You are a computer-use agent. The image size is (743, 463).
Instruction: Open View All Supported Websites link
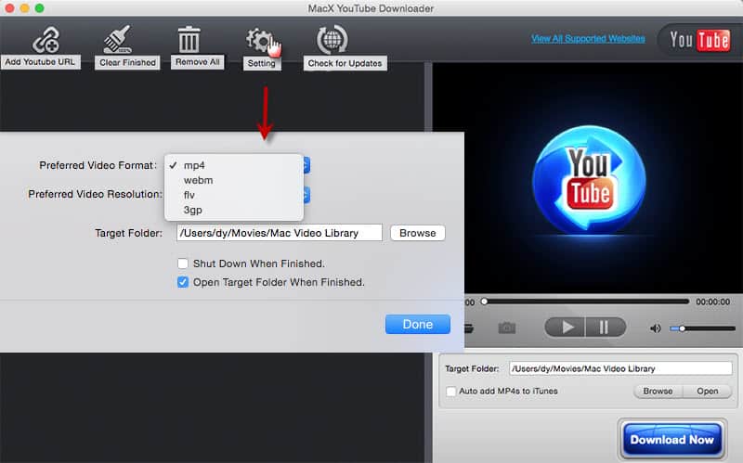click(588, 38)
